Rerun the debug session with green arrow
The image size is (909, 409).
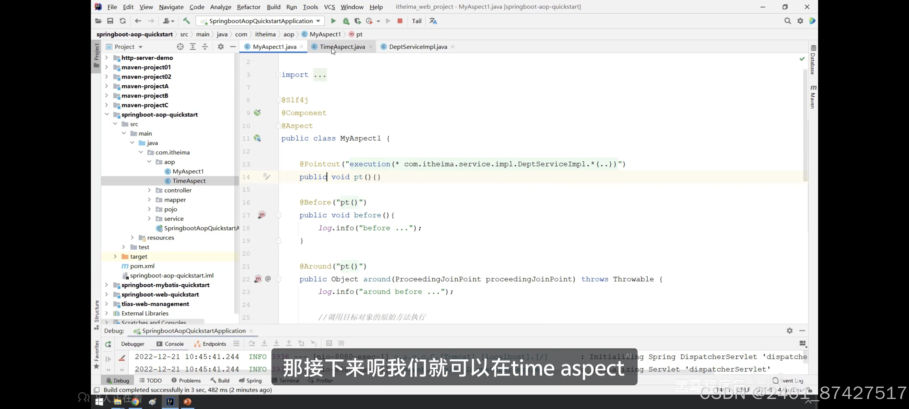[x=108, y=344]
